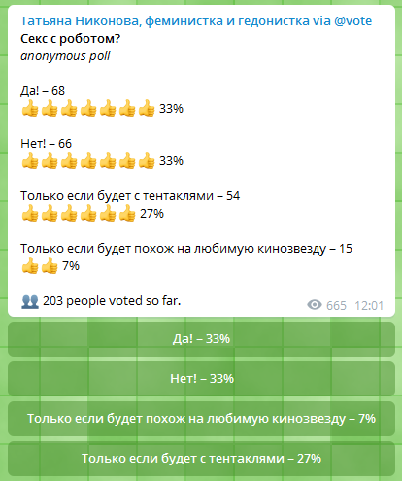Click the poll question "Секс с роботом?"
The image size is (402, 481).
[70, 39]
